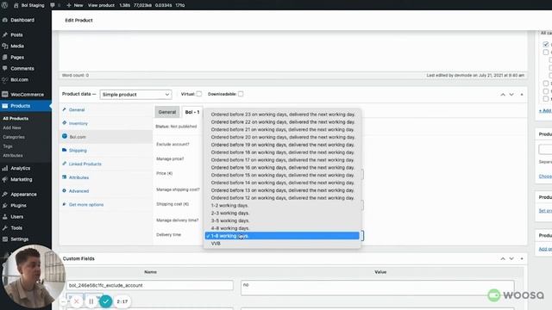Click the custom field value box containing no
This screenshot has width=552, height=310.
tap(378, 288)
